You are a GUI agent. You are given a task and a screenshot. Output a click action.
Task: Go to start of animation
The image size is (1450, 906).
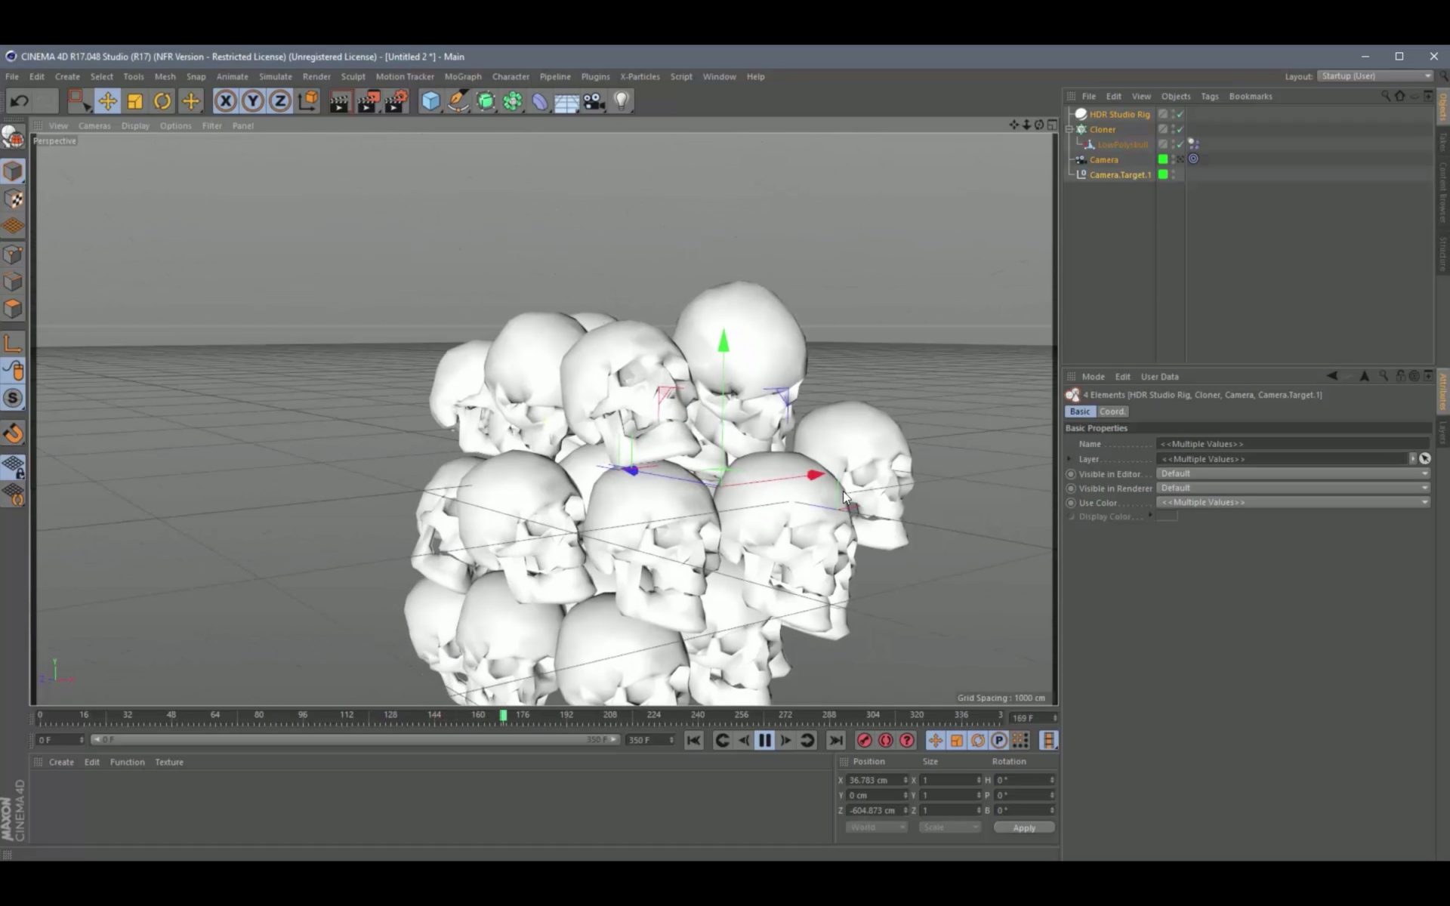click(693, 741)
